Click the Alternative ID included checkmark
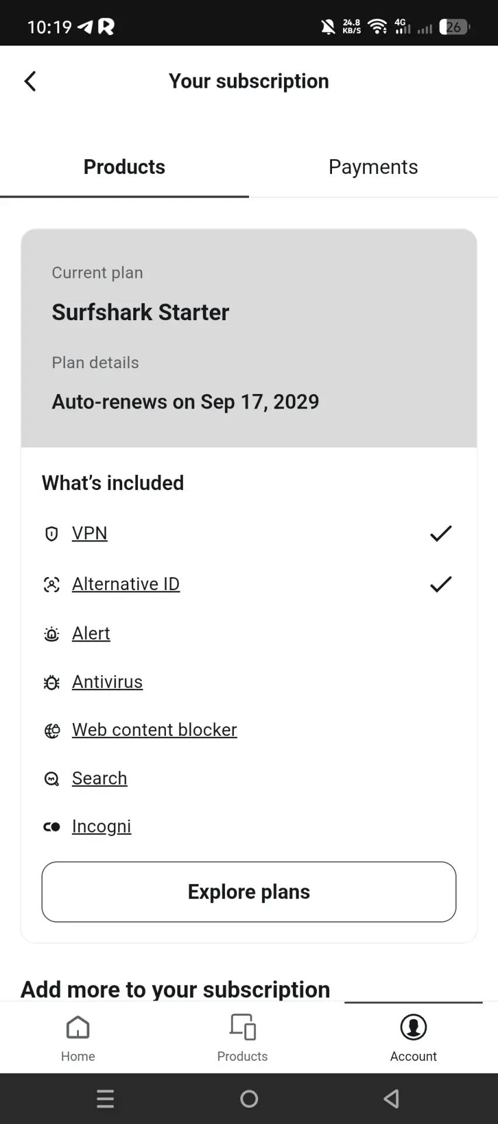 (x=441, y=584)
